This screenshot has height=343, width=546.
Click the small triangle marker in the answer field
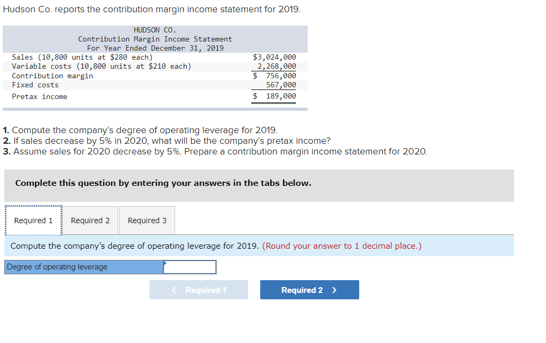[x=165, y=263]
